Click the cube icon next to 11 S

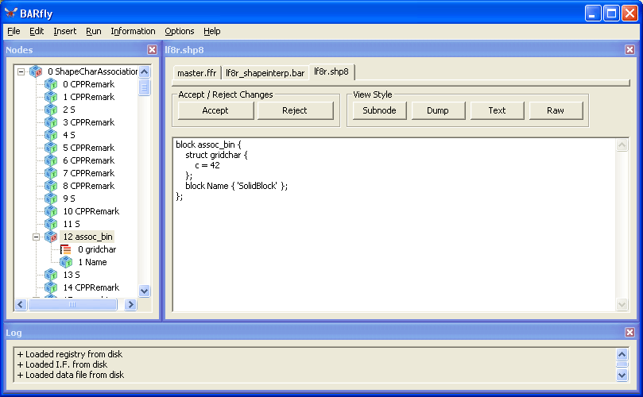coord(51,224)
